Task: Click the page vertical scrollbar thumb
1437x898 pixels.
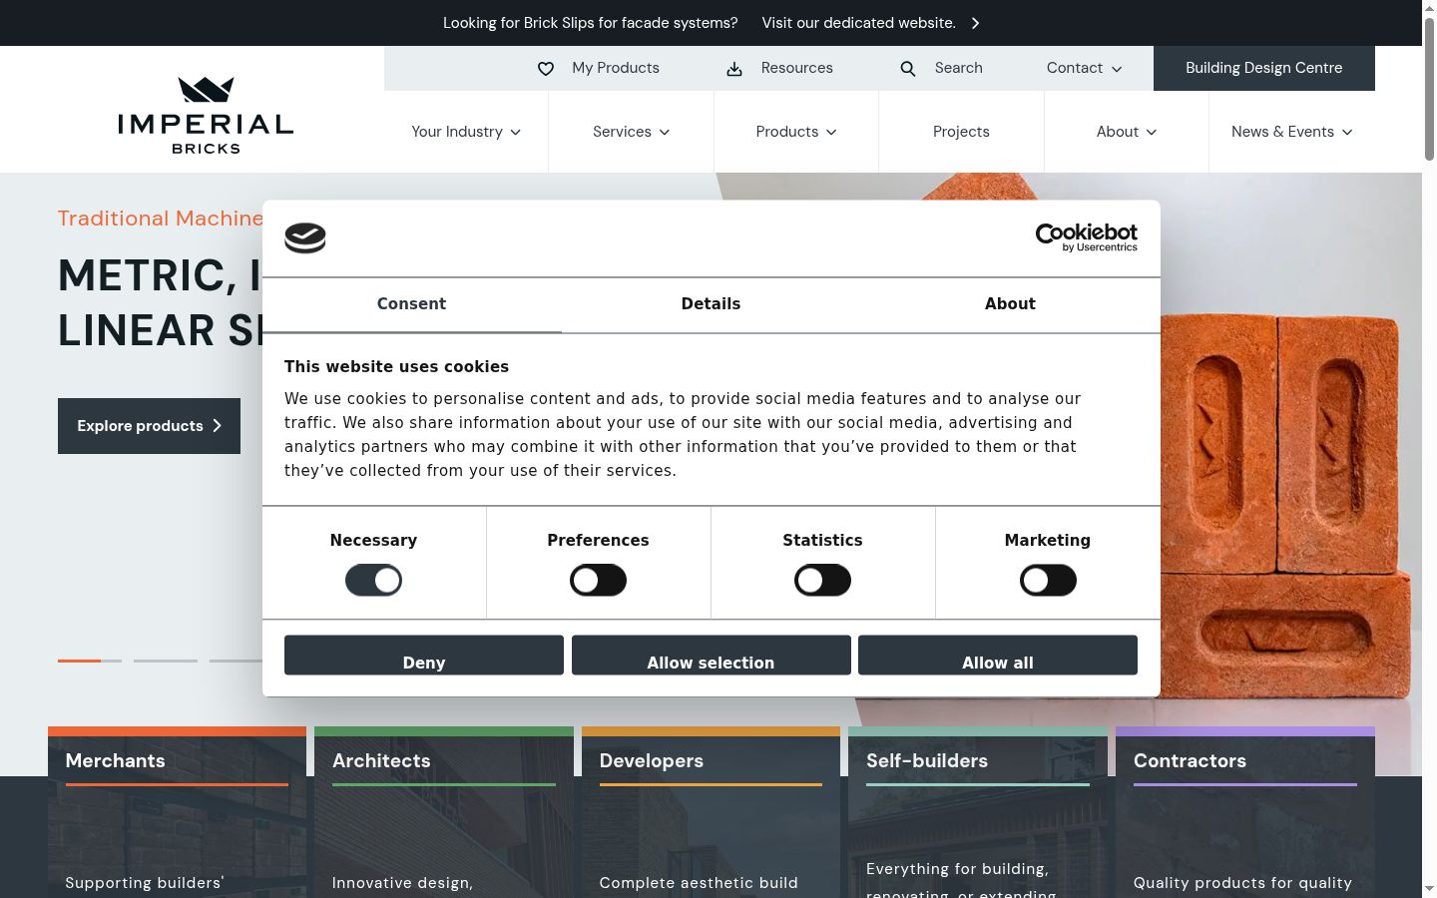Action: click(x=1429, y=88)
